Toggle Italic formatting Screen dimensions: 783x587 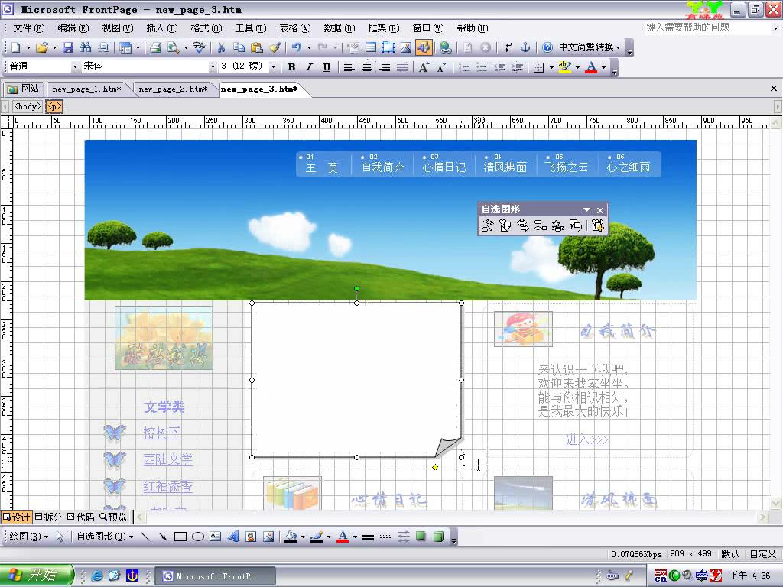[309, 67]
